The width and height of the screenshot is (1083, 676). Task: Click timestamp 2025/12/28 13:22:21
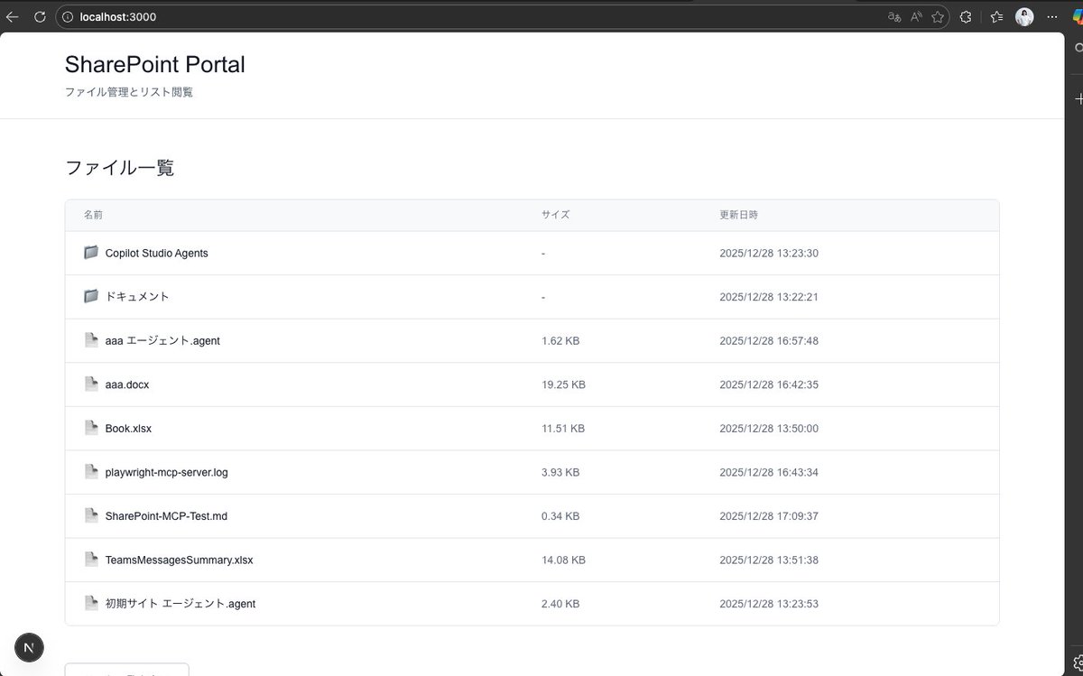click(x=769, y=297)
